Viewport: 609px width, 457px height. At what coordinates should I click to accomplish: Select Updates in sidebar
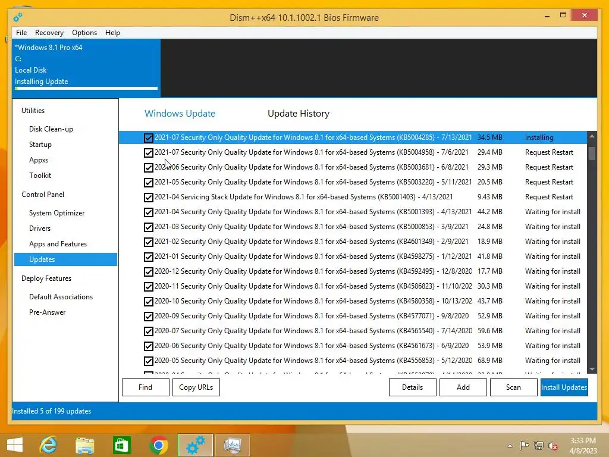pyautogui.click(x=65, y=259)
